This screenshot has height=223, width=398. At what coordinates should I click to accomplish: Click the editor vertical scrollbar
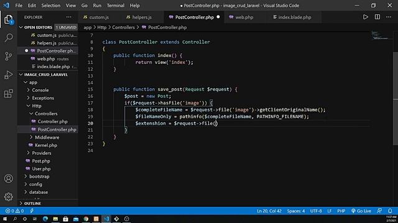tap(396, 98)
